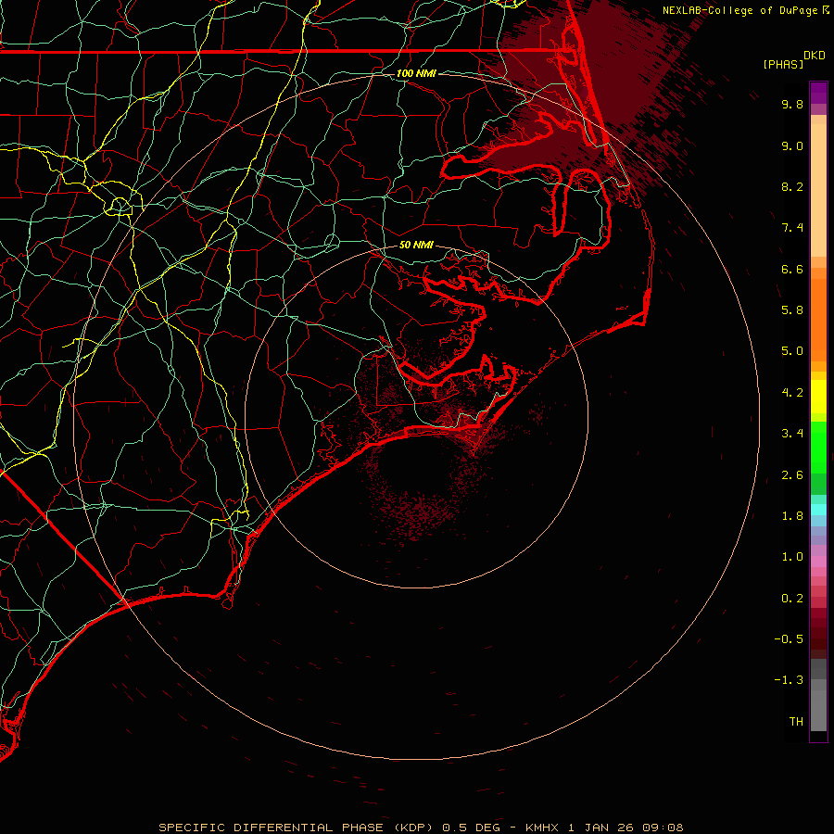Pick the pink segment of the color bar
This screenshot has height=834, width=834.
[x=818, y=562]
